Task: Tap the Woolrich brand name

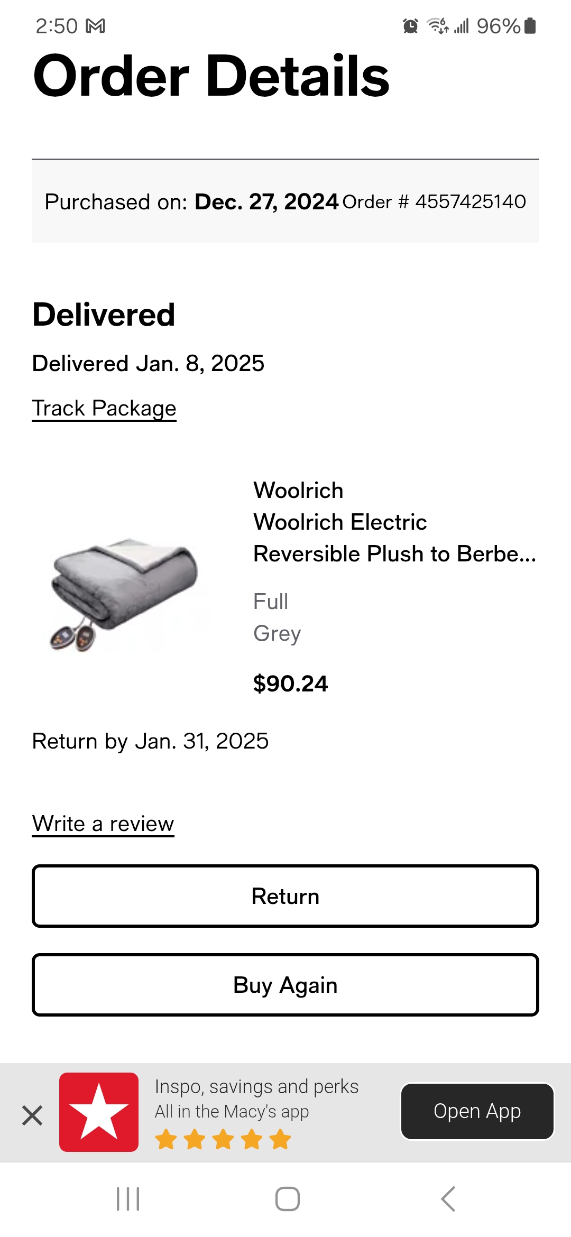Action: pyautogui.click(x=299, y=491)
